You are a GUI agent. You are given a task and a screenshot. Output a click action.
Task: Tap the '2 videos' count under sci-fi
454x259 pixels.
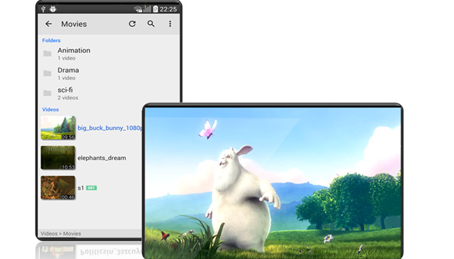pyautogui.click(x=67, y=98)
